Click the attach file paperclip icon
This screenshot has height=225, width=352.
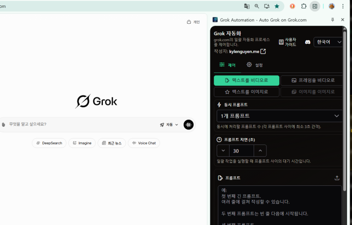[x=3, y=125]
